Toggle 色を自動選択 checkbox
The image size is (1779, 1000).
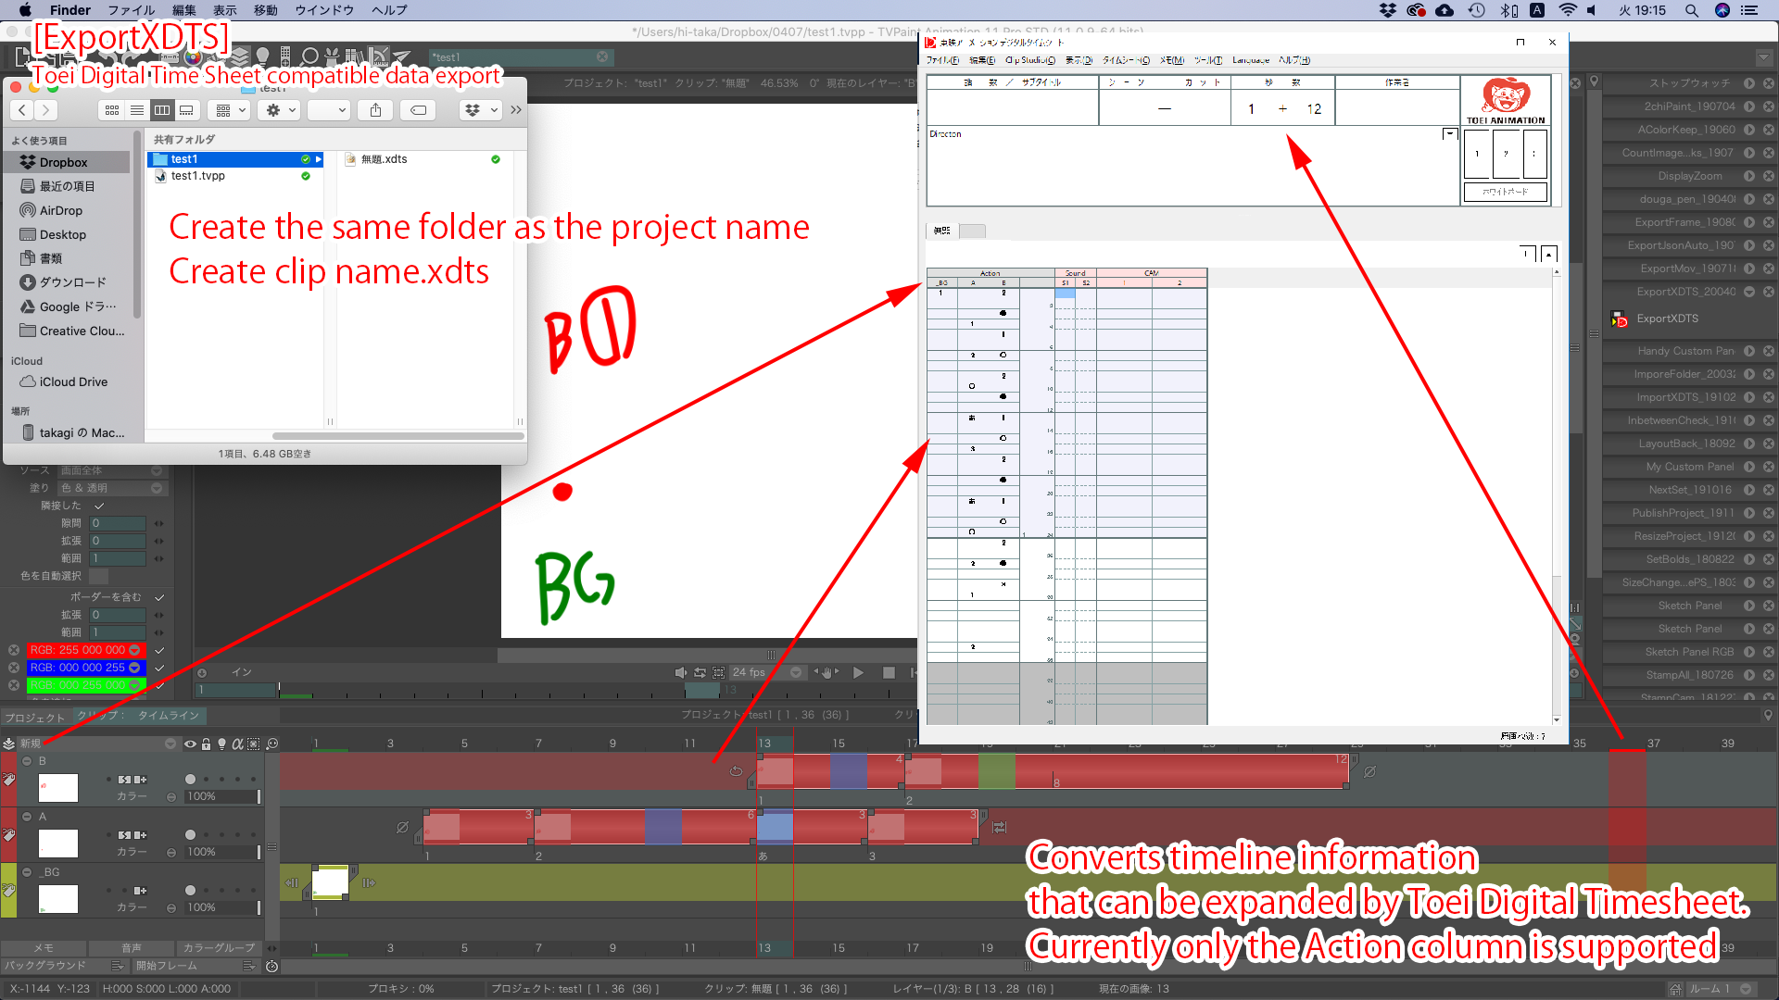point(99,576)
